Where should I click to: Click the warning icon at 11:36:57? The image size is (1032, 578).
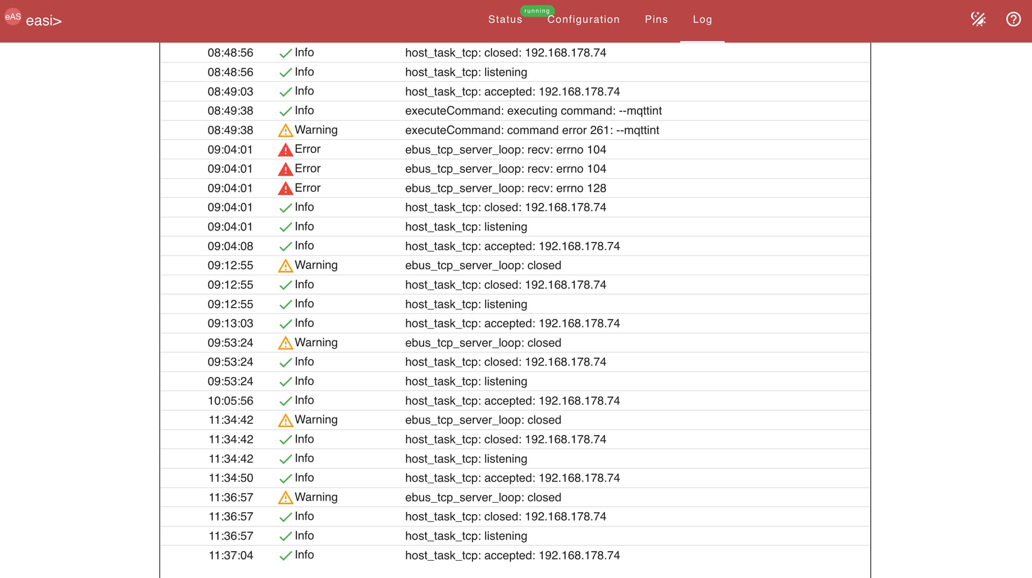[x=285, y=498]
